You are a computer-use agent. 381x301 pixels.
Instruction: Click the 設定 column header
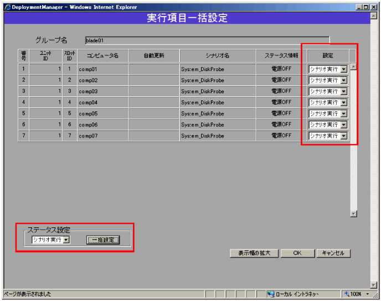[328, 55]
